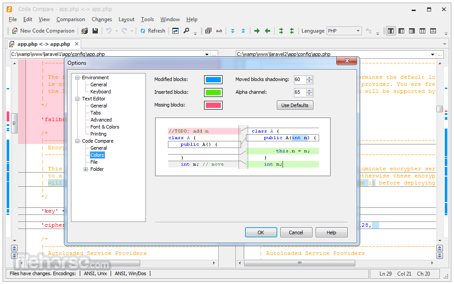Collapse the Environment tree node
The width and height of the screenshot is (454, 284).
coord(77,77)
